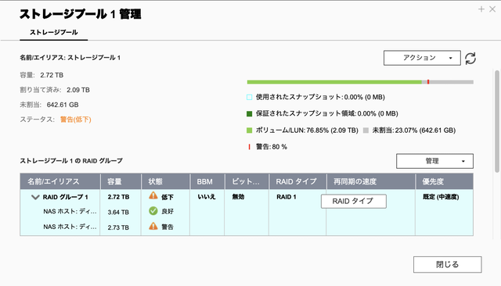This screenshot has width=501, height=286.
Task: Click the orange warning icon beside 低下
Action: coord(153,195)
